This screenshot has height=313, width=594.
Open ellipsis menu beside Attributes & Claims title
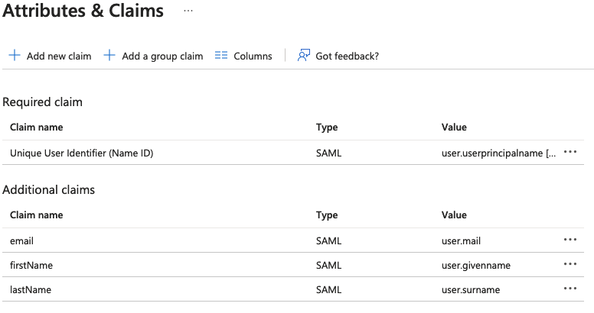click(188, 11)
